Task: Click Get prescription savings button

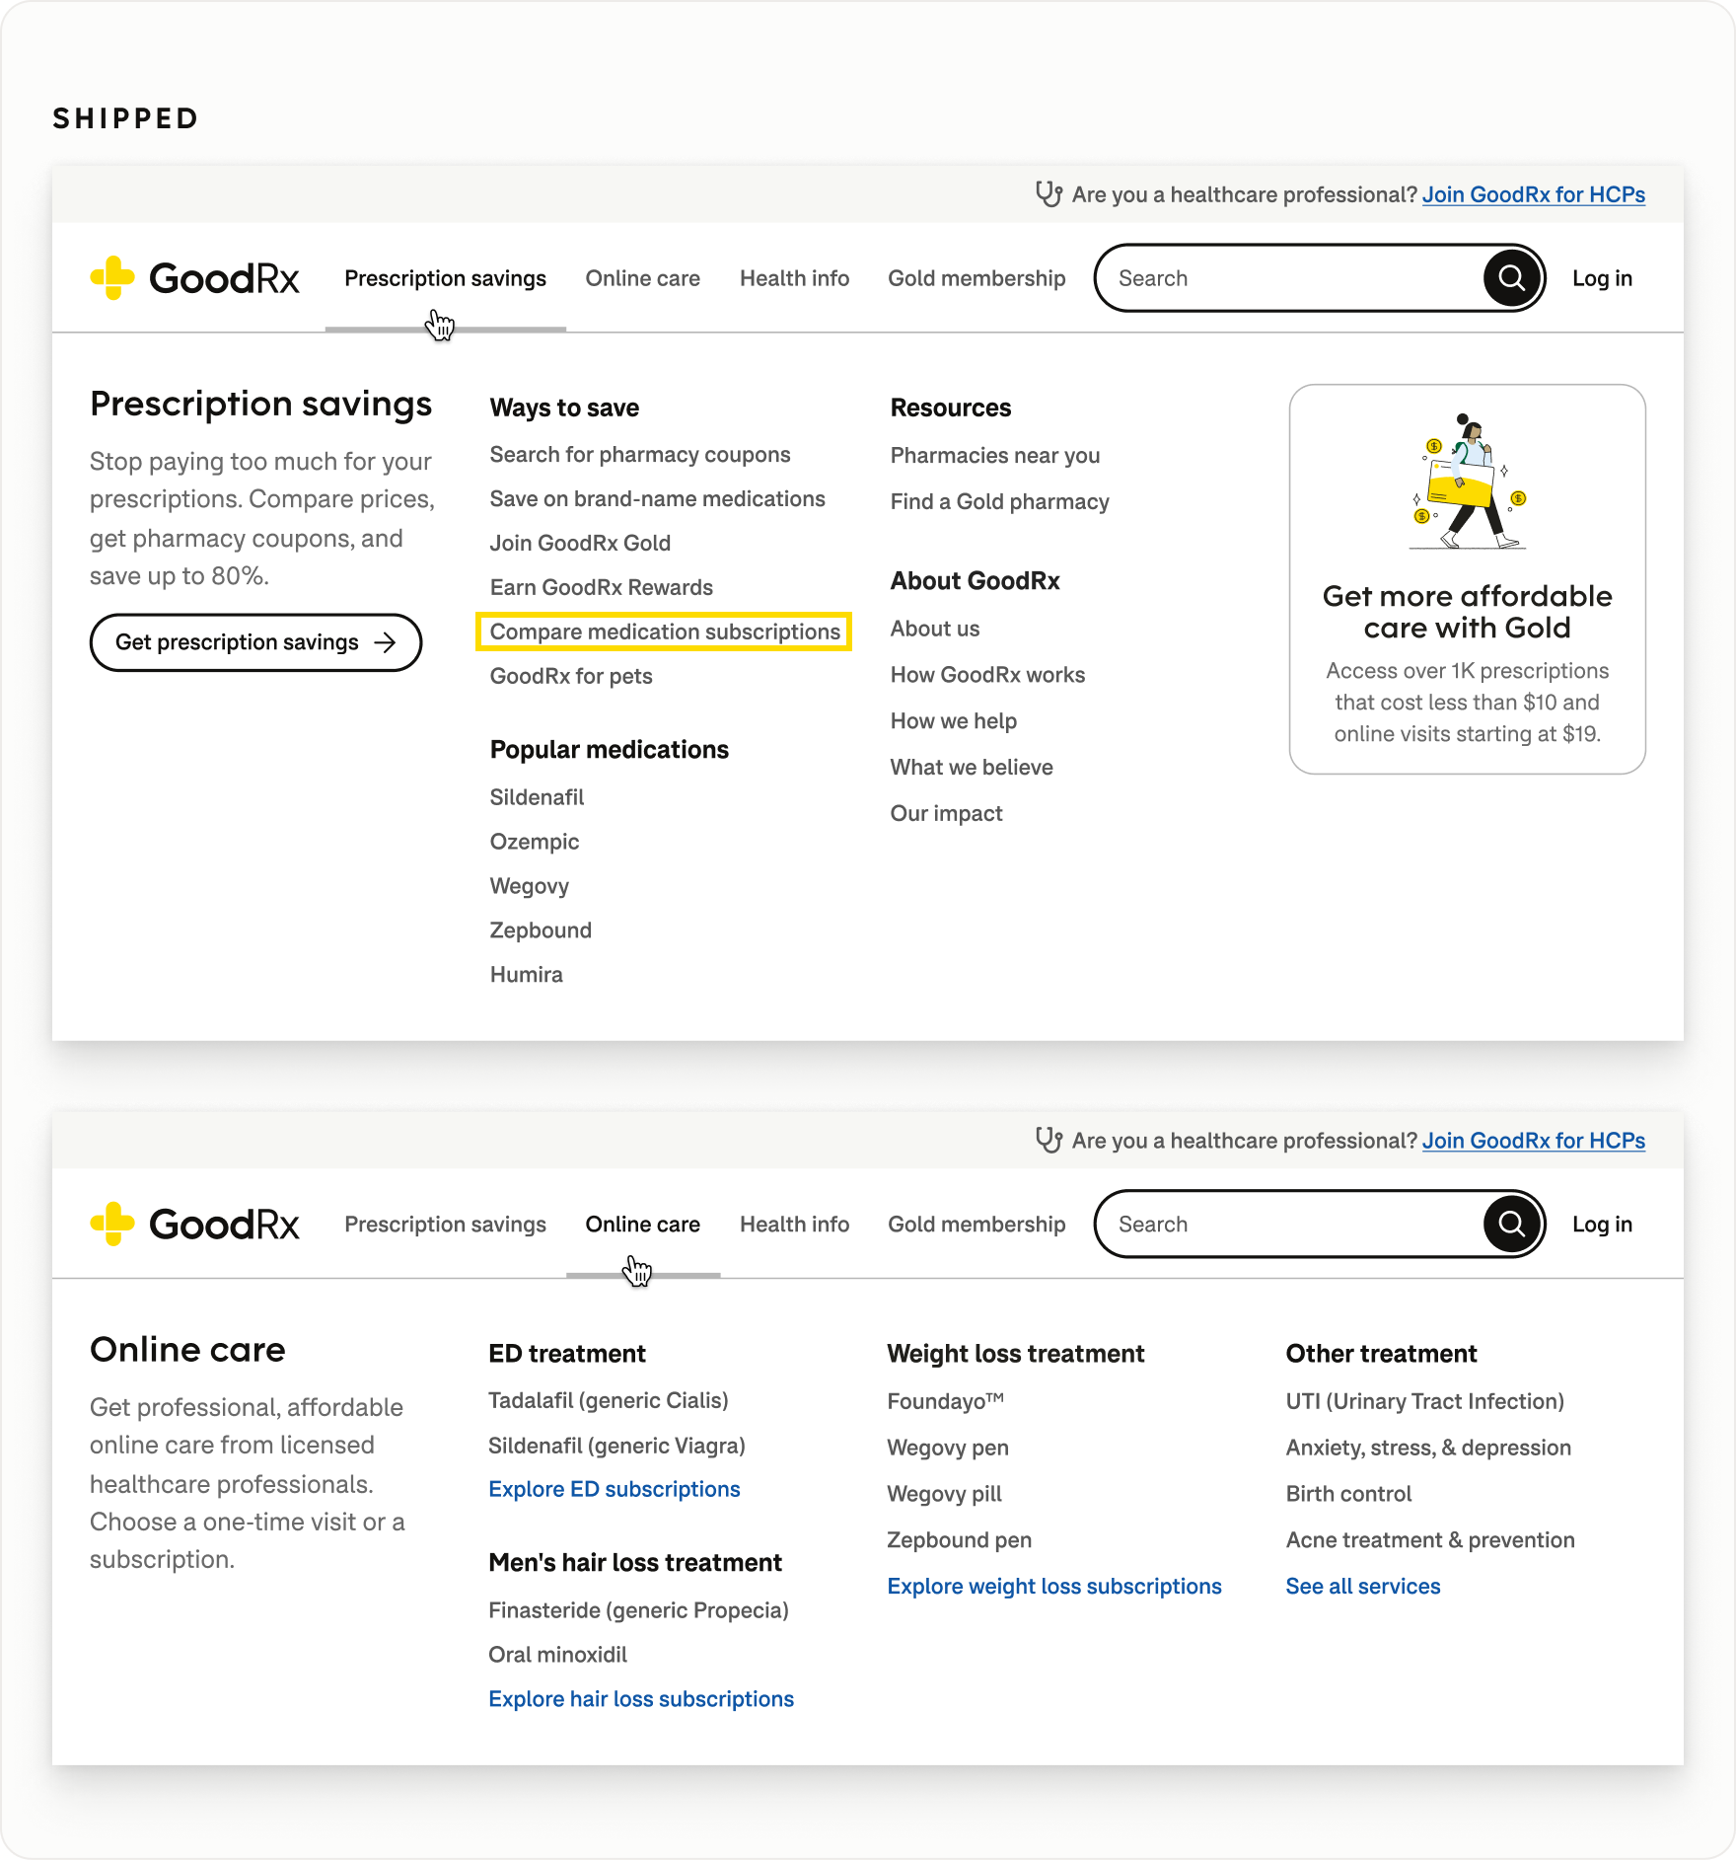Action: [x=255, y=642]
